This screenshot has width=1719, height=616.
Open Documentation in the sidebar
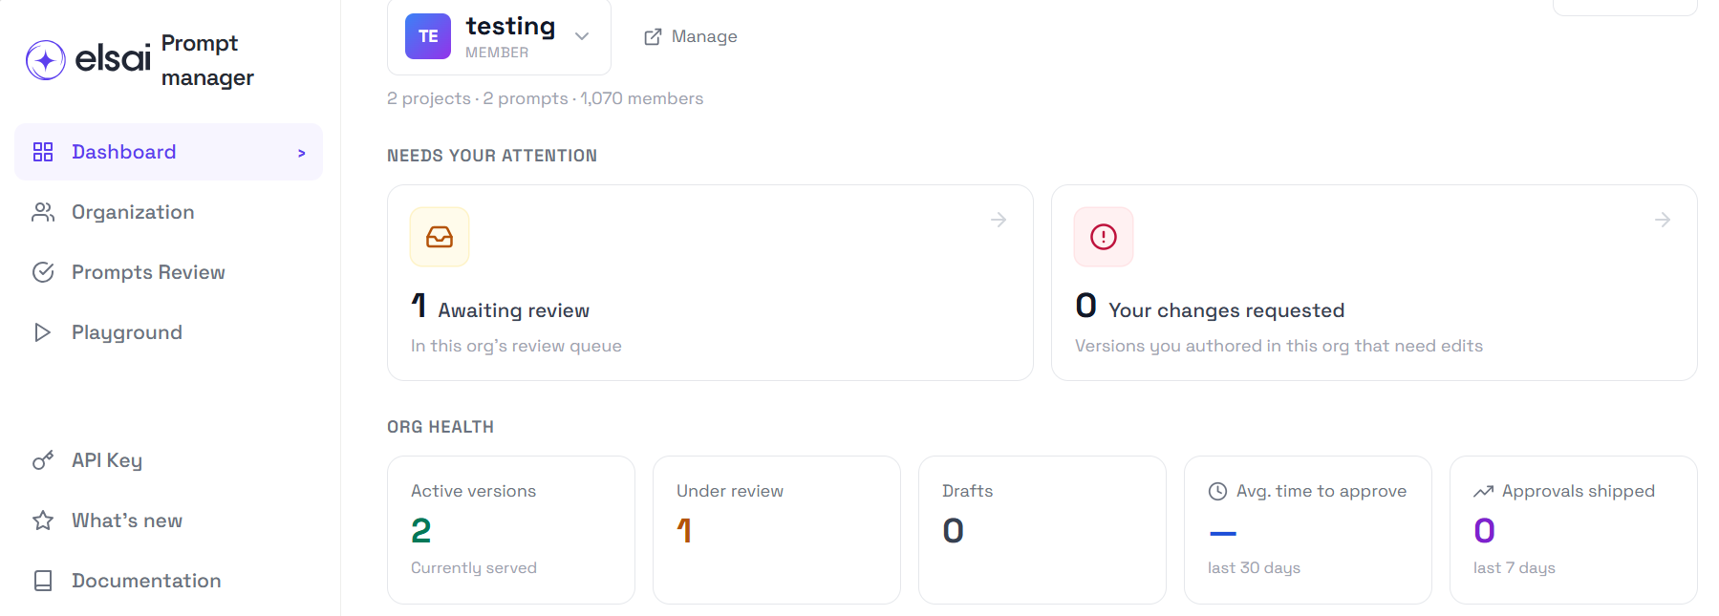point(168,581)
